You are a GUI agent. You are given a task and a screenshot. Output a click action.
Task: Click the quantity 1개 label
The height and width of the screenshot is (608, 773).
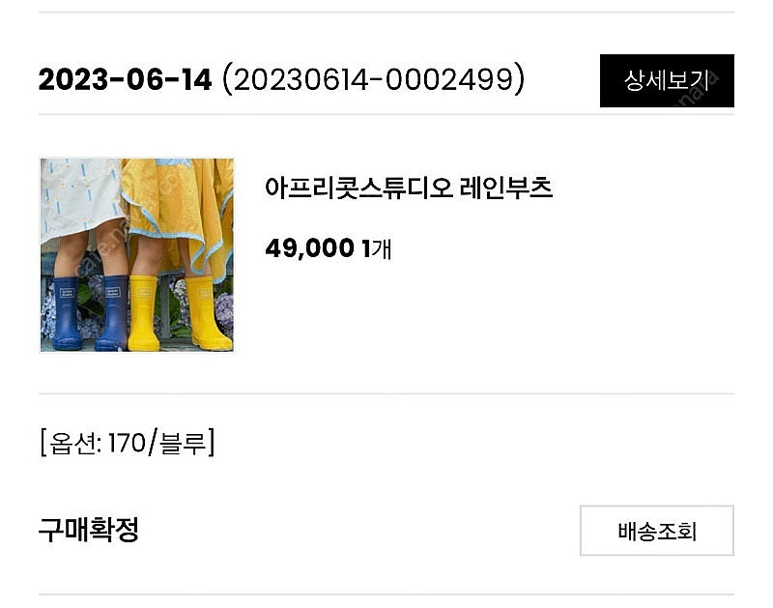pyautogui.click(x=377, y=248)
